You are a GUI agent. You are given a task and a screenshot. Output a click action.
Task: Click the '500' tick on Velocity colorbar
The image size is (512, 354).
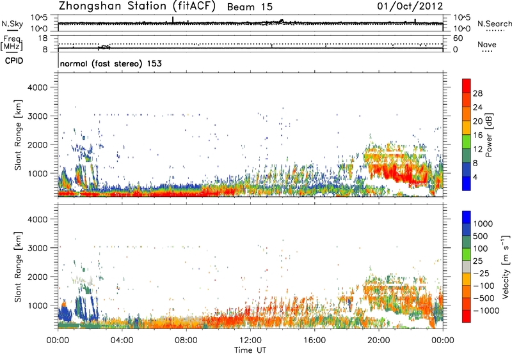pyautogui.click(x=481, y=236)
